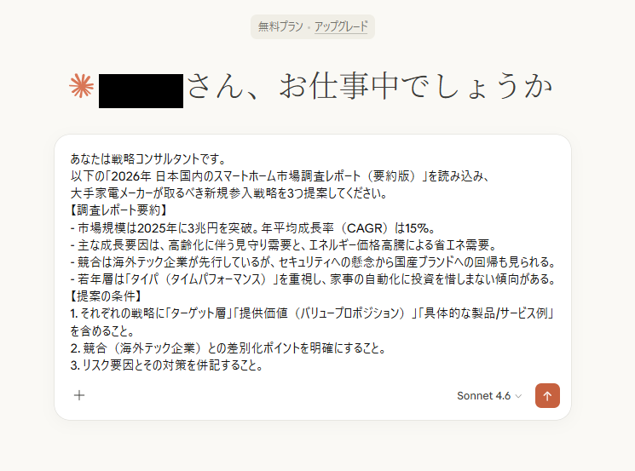Click the orange Claude starburst logo

tap(82, 86)
